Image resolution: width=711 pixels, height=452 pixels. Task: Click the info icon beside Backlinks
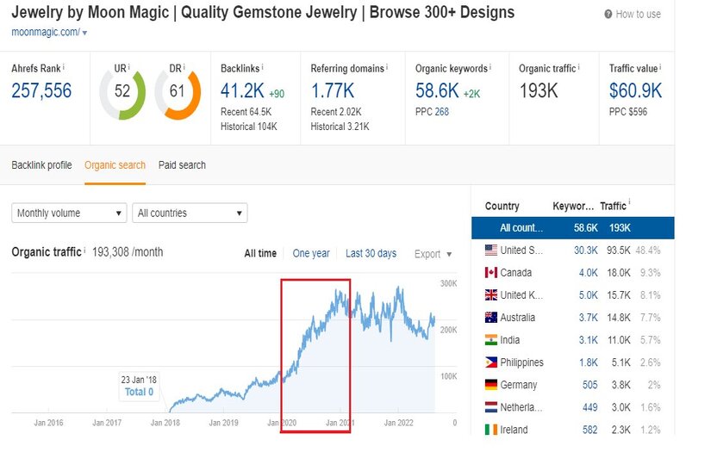point(263,67)
